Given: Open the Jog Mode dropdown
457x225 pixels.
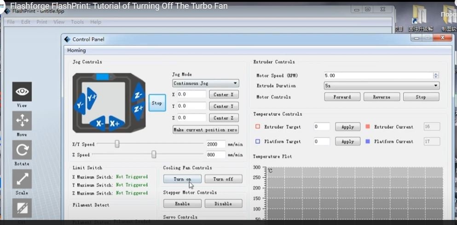Looking at the screenshot, I should pos(205,83).
